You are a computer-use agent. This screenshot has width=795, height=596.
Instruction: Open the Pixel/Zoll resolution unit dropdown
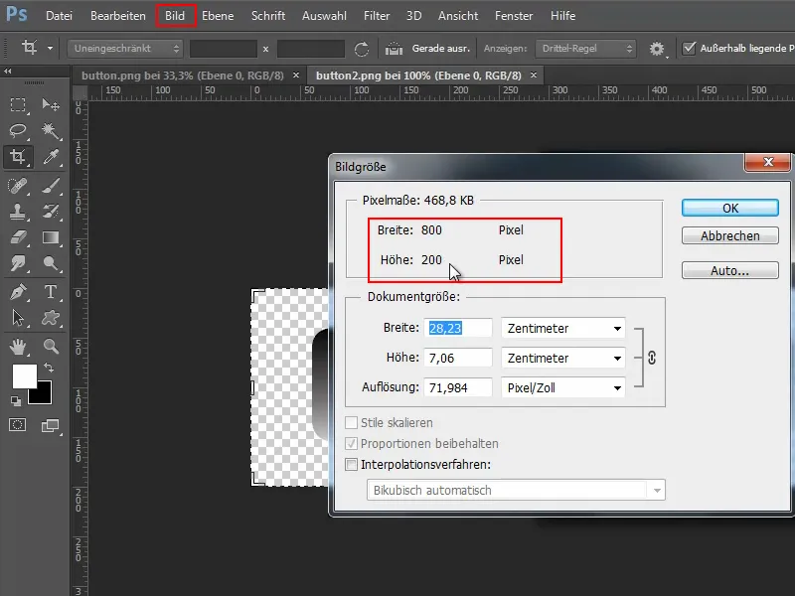[563, 387]
